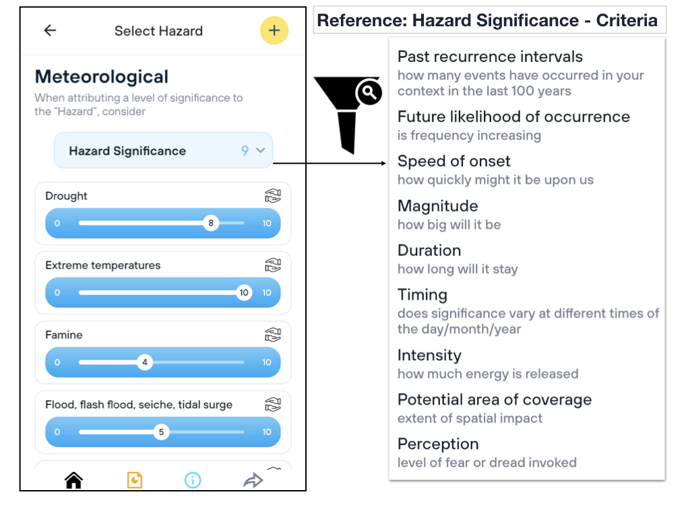Tap the hands icon beside Extreme temperatures
Viewport: 690px width, 517px height.
tap(272, 265)
